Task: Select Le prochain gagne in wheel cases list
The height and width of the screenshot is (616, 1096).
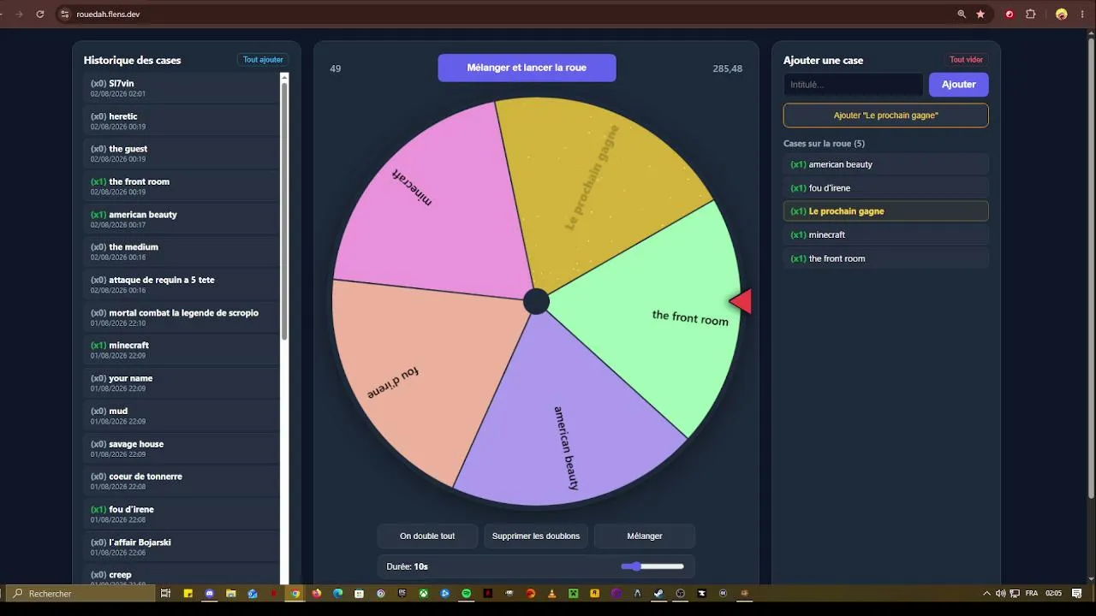Action: (885, 211)
